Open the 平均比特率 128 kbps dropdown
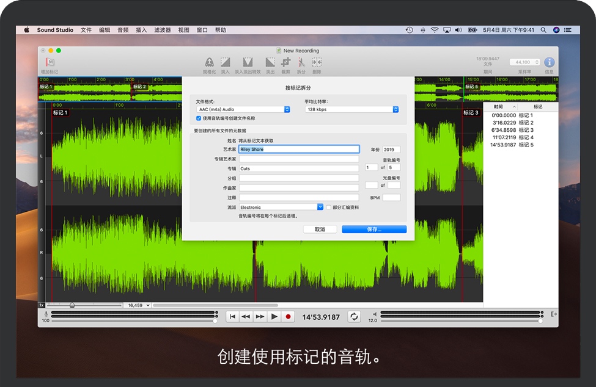This screenshot has height=387, width=596. pos(351,109)
